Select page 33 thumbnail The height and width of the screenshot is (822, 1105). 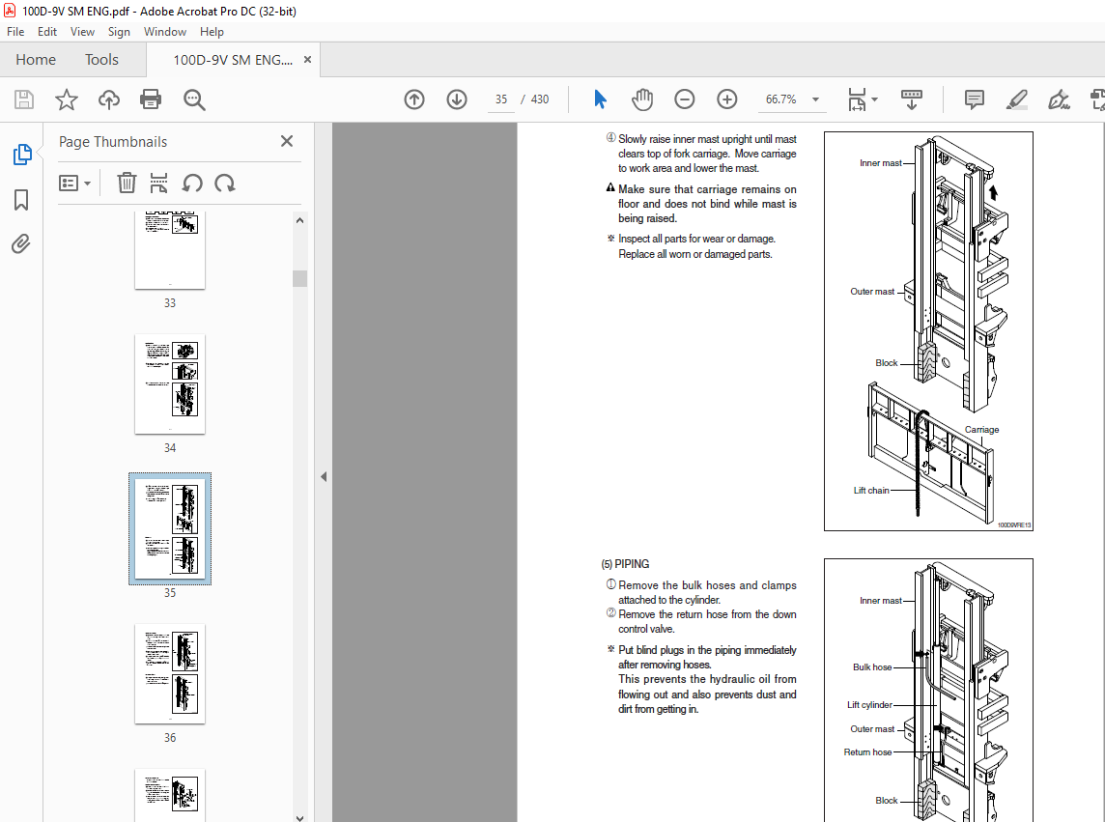click(170, 250)
